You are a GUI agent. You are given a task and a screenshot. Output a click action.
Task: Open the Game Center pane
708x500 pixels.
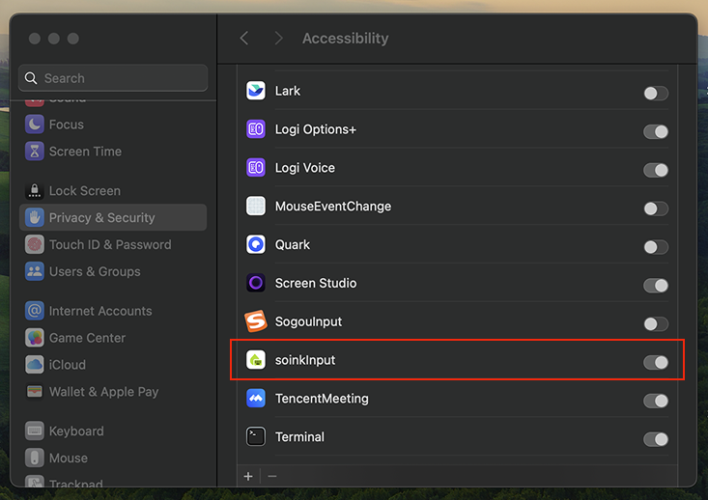(113, 338)
